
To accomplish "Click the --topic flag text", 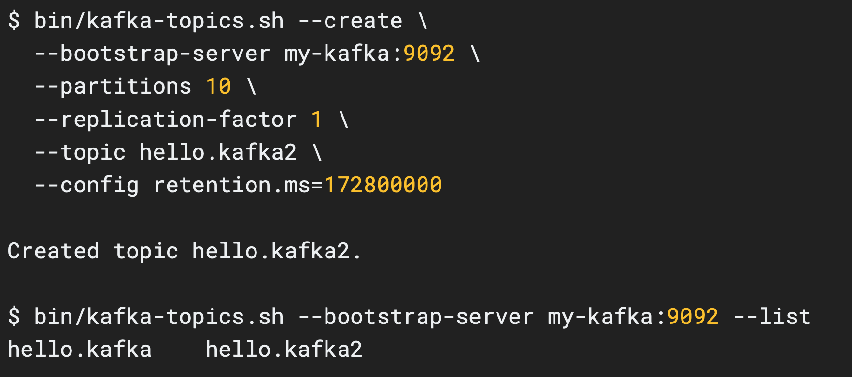I will 80,153.
